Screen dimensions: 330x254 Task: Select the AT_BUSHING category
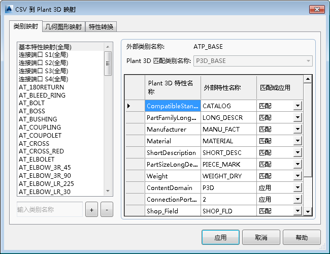60,119
